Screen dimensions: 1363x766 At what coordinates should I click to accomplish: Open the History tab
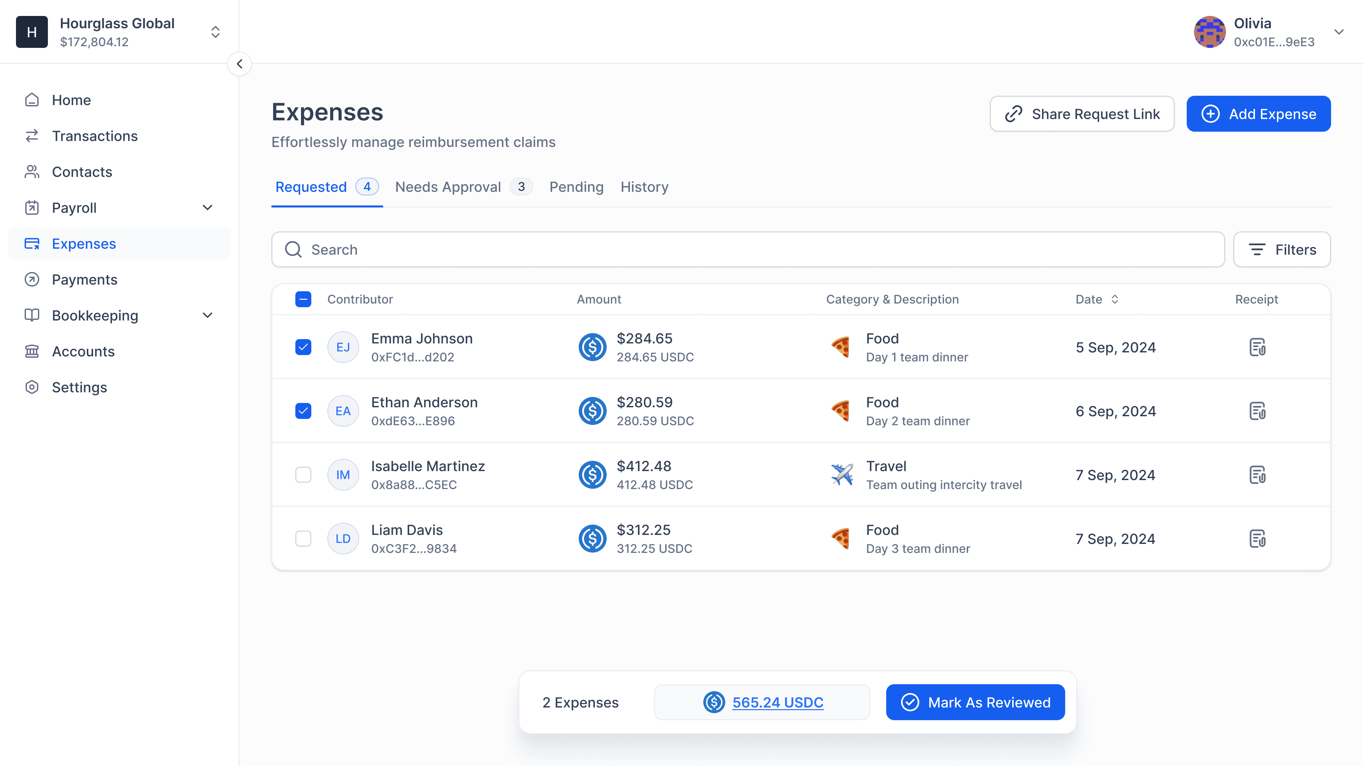pyautogui.click(x=644, y=186)
